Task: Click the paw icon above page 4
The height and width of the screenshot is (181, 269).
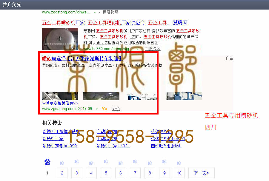Action: pos(91,163)
